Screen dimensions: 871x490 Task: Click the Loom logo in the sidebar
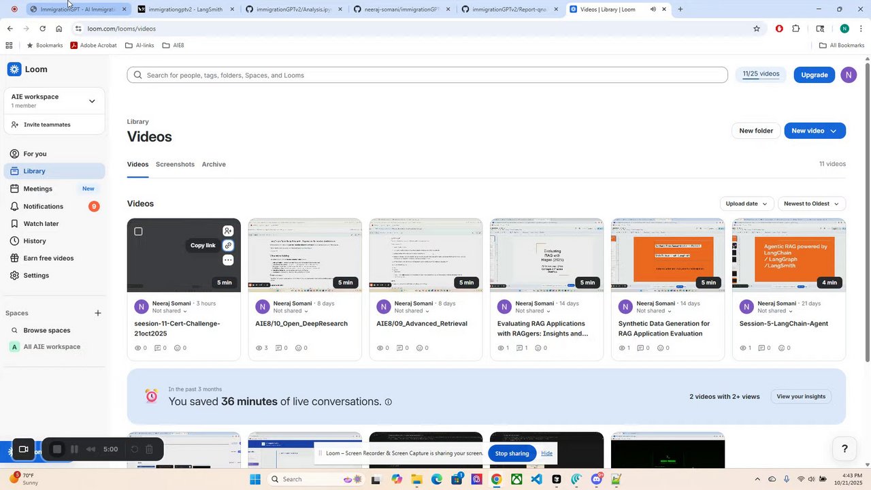[x=27, y=69]
